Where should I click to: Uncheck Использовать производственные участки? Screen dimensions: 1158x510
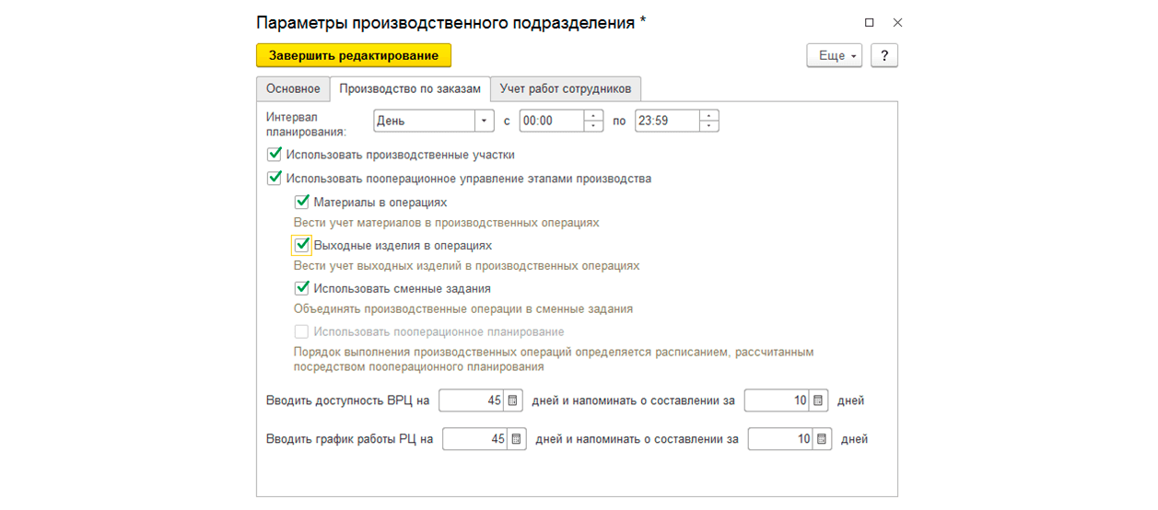pyautogui.click(x=274, y=155)
